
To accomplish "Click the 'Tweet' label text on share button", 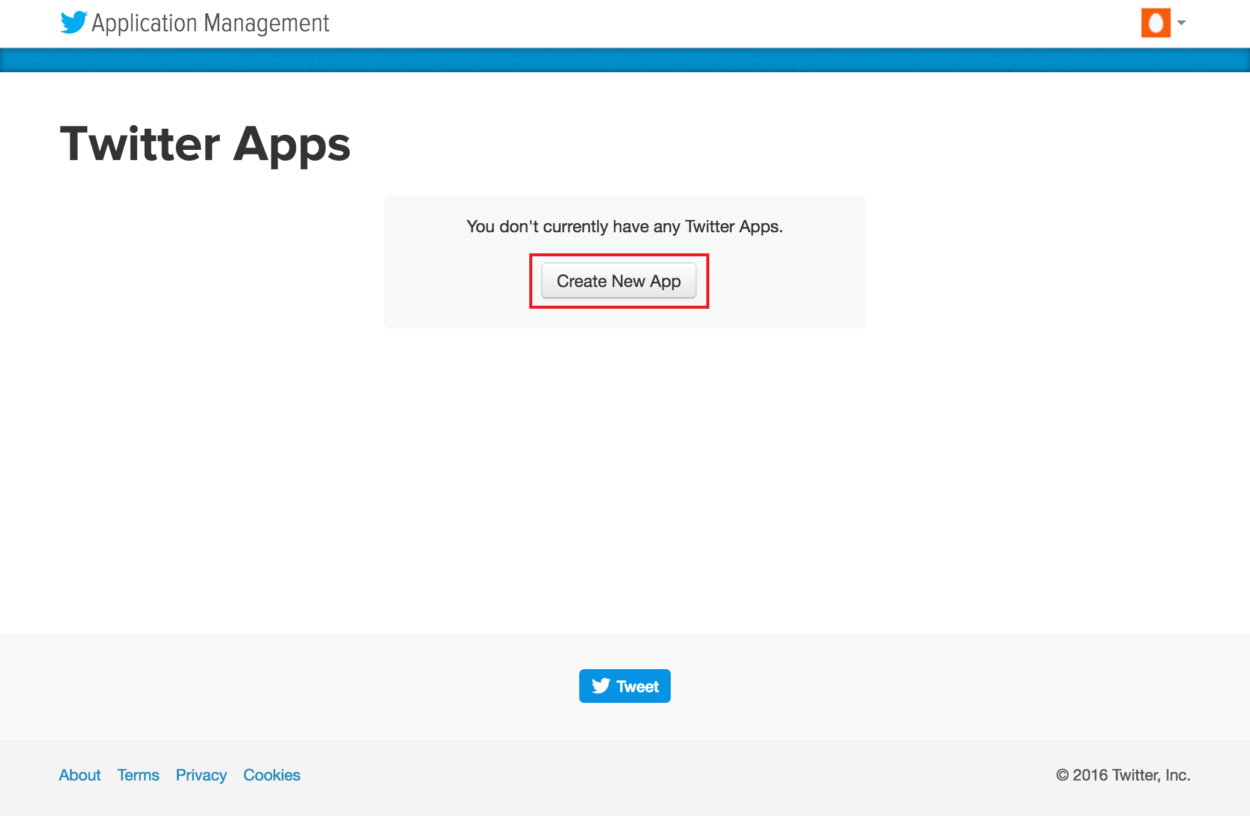I will coord(638,686).
